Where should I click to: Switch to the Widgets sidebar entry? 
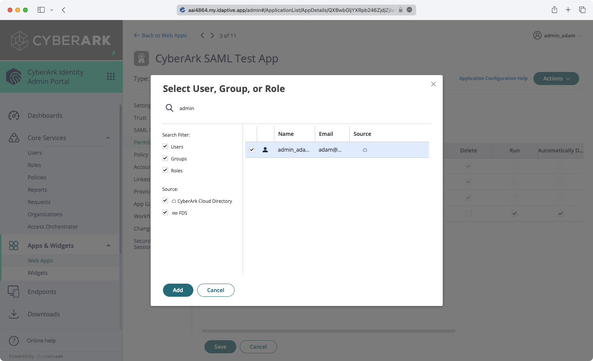[x=38, y=272]
